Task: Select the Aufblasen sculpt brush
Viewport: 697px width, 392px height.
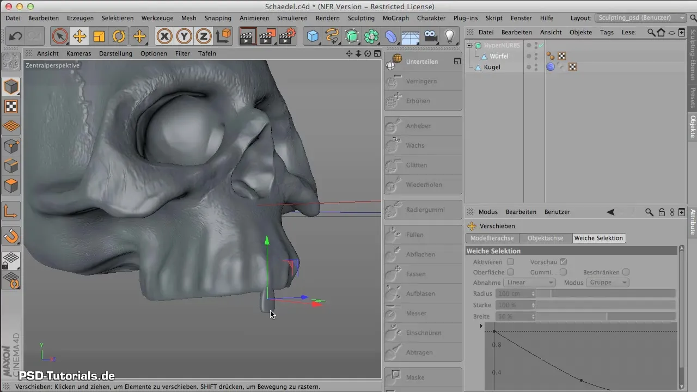Action: point(423,293)
